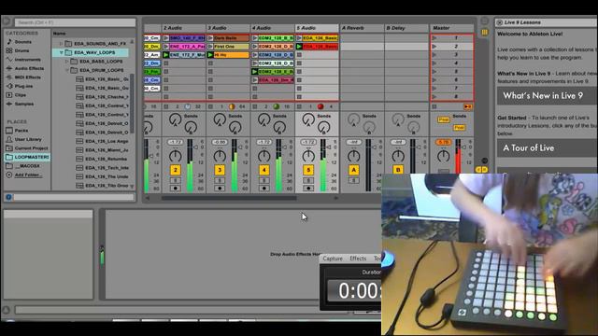Select the Clips category icon
The image size is (598, 336).
[x=9, y=95]
